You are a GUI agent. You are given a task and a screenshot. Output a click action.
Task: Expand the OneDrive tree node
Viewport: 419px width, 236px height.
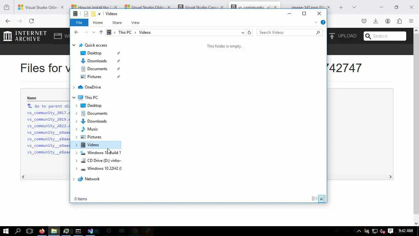74,87
